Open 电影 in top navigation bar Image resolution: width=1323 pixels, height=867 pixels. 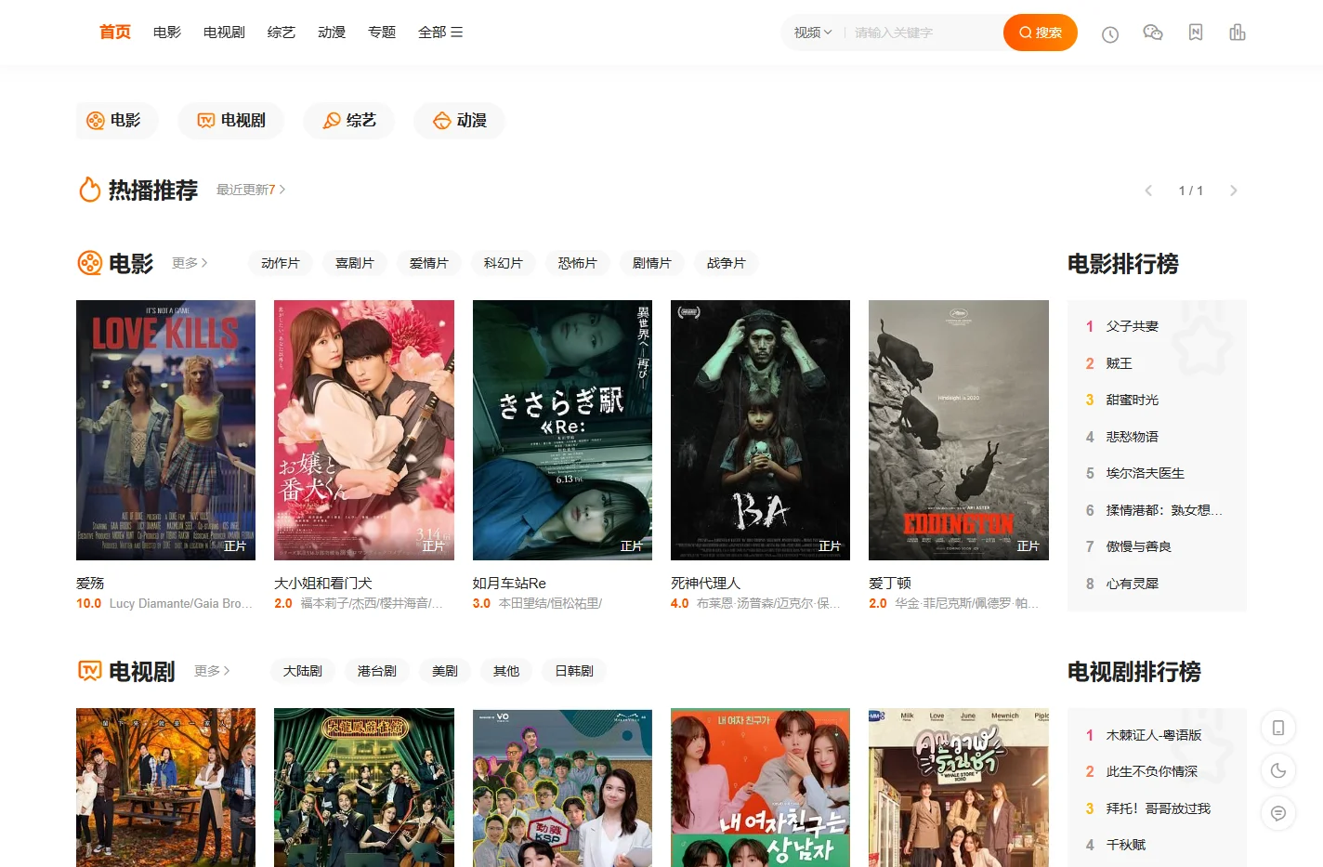tap(167, 32)
